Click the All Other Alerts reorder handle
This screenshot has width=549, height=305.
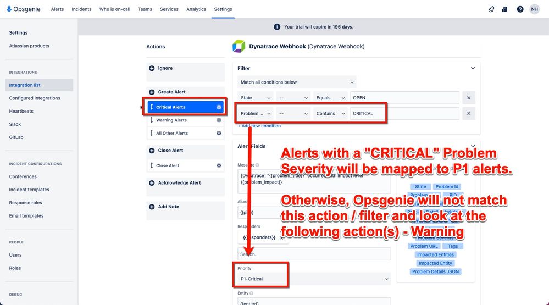tap(152, 133)
